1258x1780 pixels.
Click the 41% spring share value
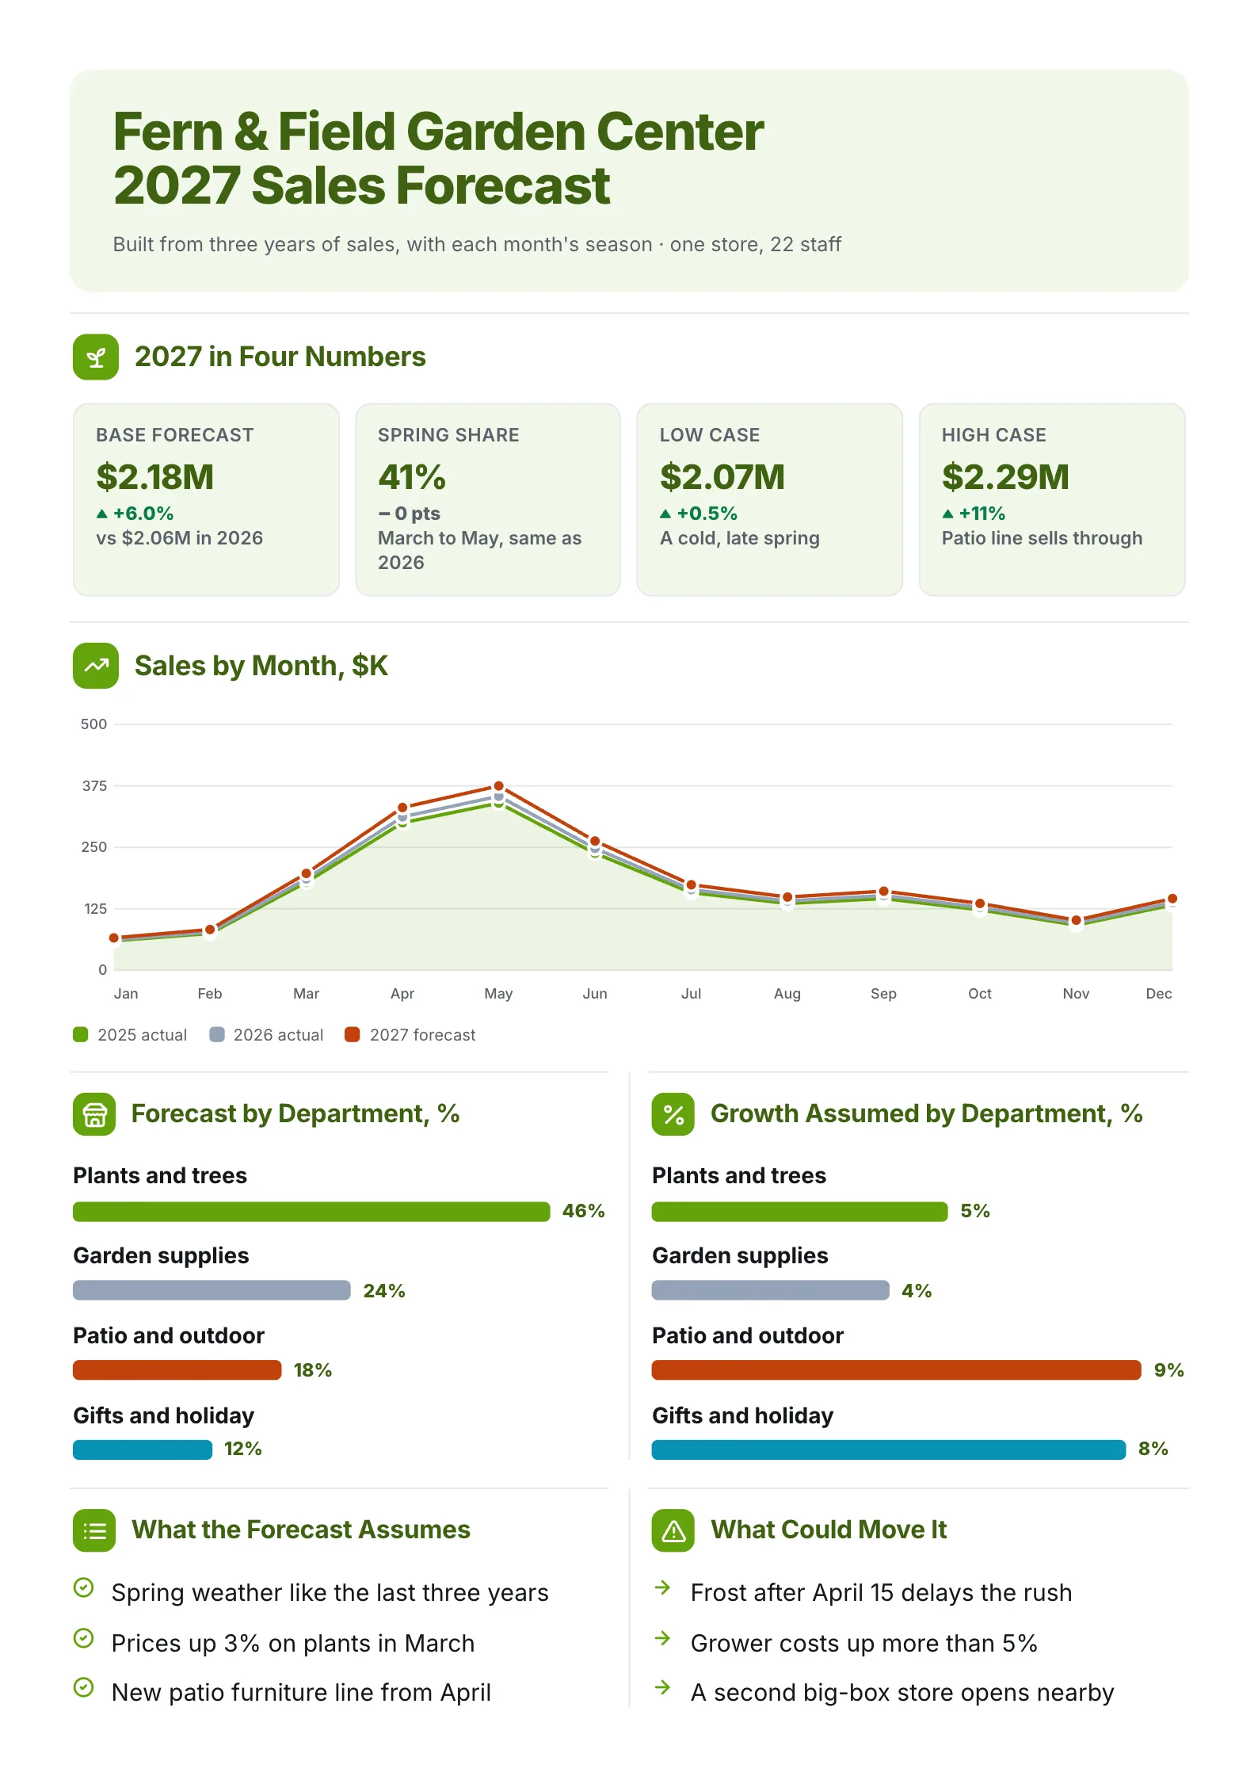[412, 477]
